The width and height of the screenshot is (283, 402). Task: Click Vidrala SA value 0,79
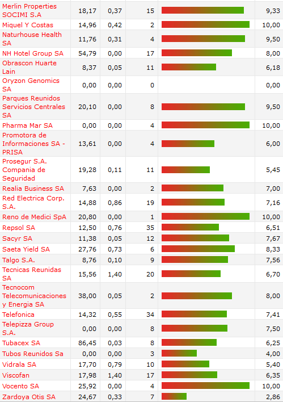pos(115,365)
